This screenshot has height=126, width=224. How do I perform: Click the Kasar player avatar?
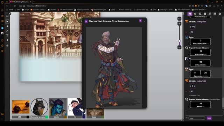[96, 112]
